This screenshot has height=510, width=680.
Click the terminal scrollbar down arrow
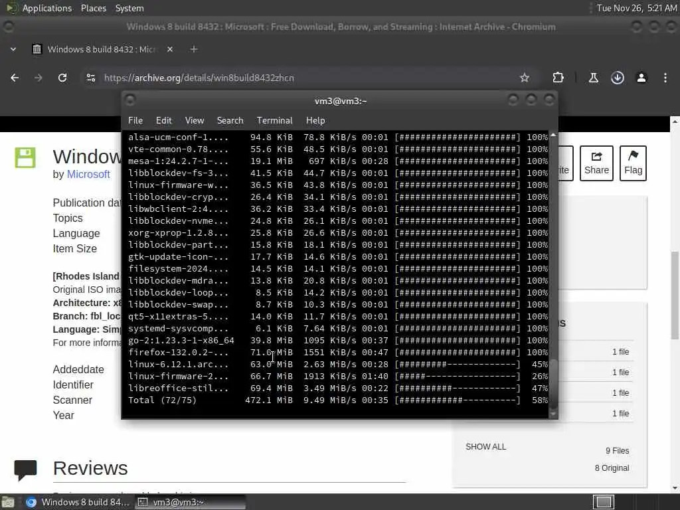[553, 414]
